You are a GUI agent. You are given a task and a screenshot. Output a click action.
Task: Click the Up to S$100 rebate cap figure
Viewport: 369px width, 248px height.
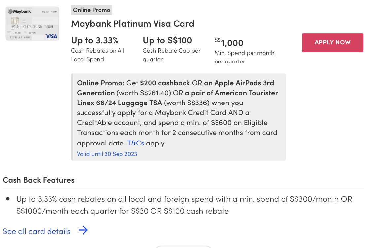tap(167, 40)
